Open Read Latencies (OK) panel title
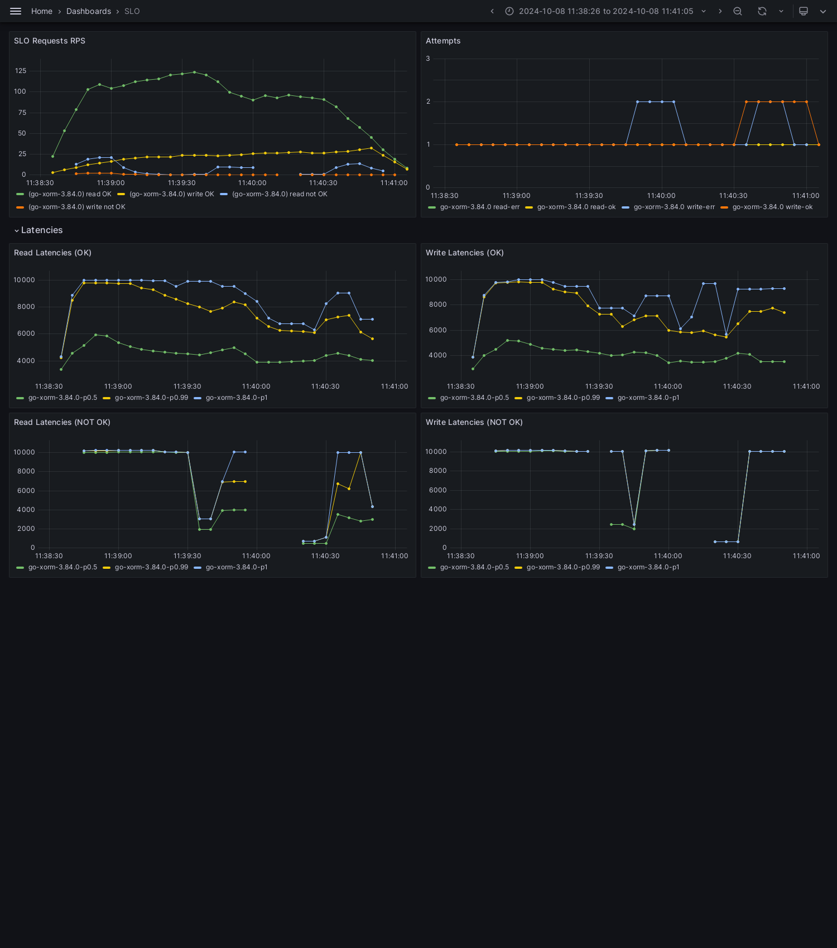Image resolution: width=837 pixels, height=948 pixels. 52,253
